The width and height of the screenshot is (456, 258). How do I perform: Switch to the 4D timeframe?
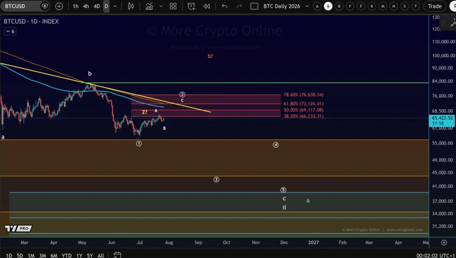pos(97,6)
